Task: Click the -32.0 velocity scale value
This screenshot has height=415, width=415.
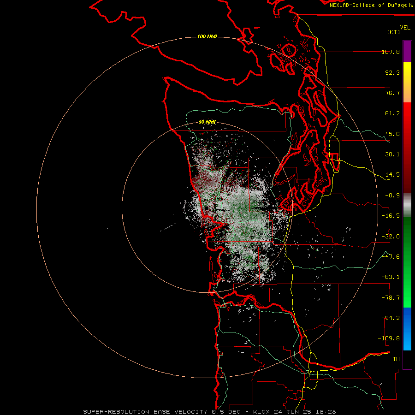Action: pyautogui.click(x=391, y=237)
